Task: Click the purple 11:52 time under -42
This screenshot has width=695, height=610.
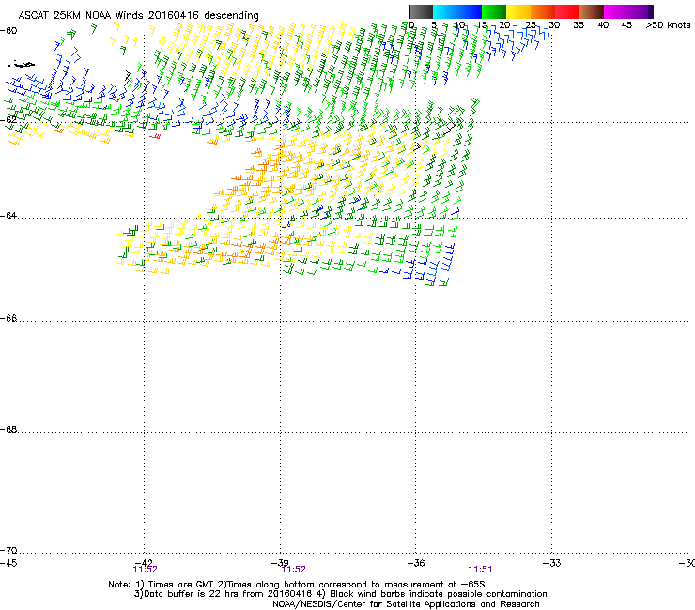Action: tap(145, 570)
